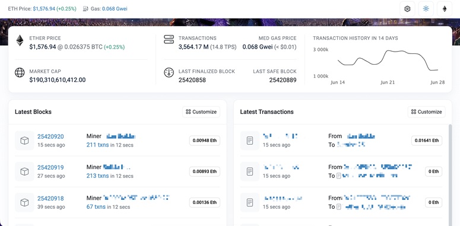The image size is (460, 226).
Task: View 211 txns in block 25420920
Action: point(97,145)
